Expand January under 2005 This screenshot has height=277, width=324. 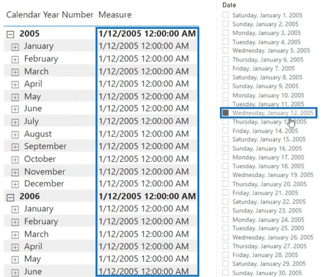(15, 47)
